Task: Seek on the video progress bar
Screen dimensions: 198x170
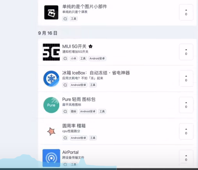Action: (99, 169)
